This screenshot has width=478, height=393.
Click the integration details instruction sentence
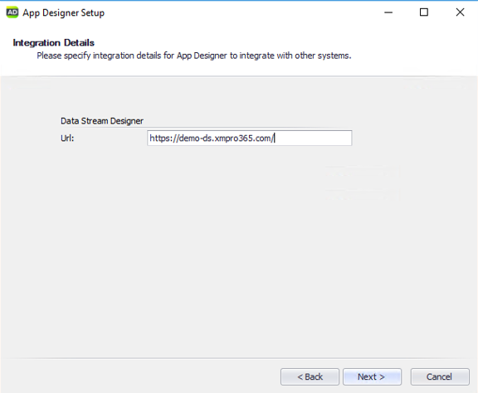(x=194, y=56)
